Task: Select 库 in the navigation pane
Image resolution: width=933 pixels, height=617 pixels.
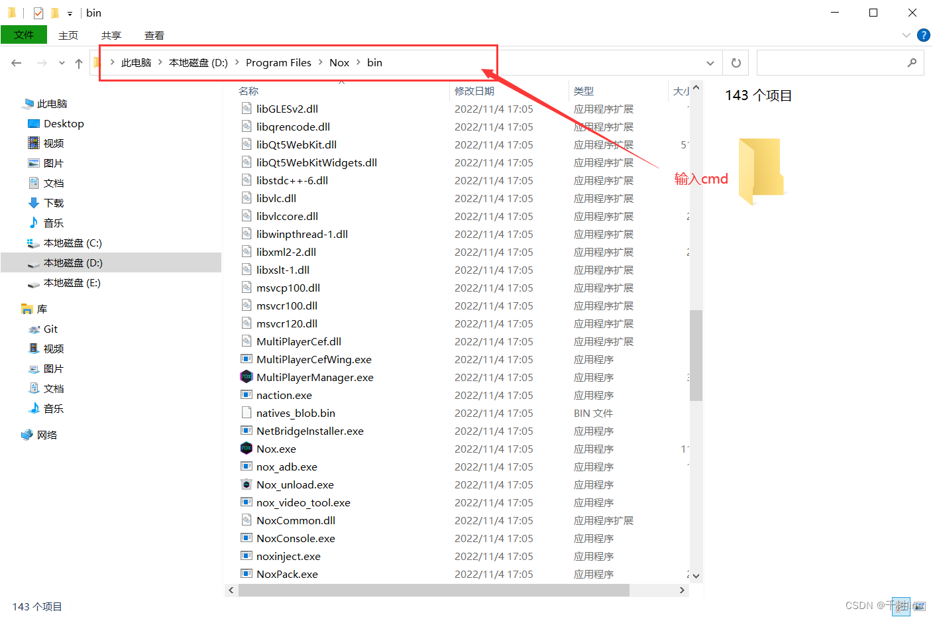Action: point(42,309)
